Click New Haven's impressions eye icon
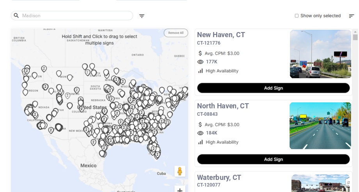This screenshot has height=192, width=359. (x=201, y=62)
